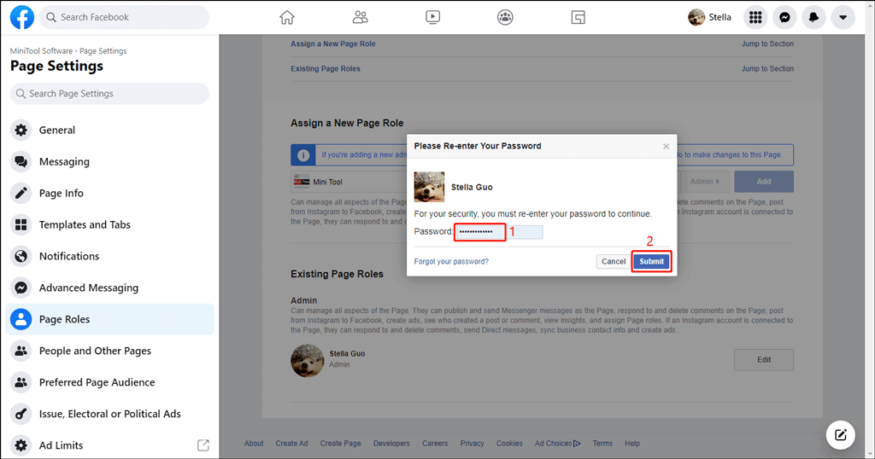Click the Political Ads guitar icon
The image size is (875, 459).
click(21, 414)
